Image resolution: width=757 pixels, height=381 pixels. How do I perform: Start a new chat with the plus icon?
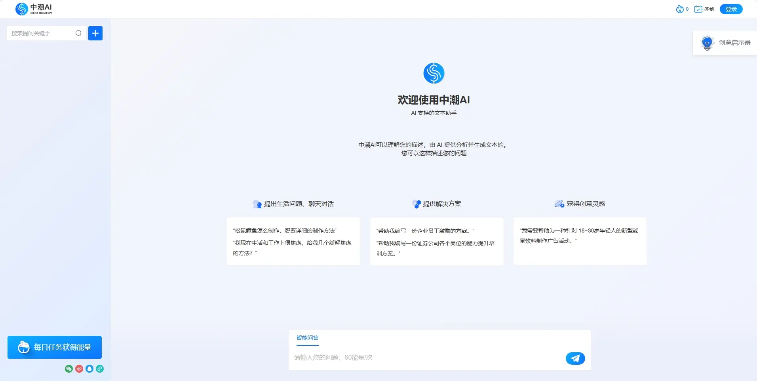click(x=95, y=33)
